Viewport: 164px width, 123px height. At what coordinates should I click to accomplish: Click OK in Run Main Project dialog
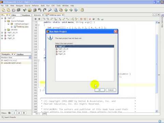click(x=99, y=90)
